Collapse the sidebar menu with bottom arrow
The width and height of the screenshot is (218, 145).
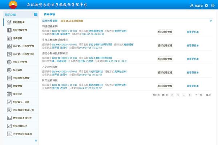coord(36,141)
